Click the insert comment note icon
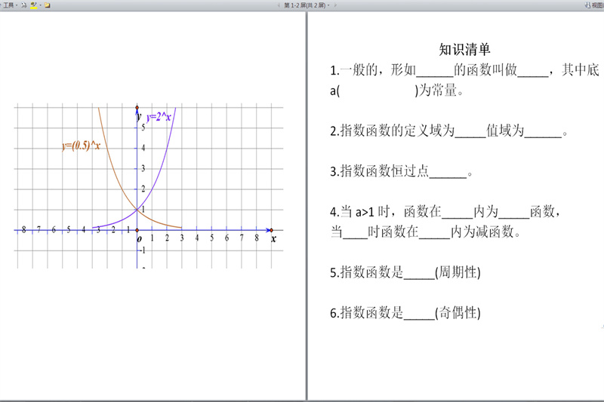This screenshot has width=604, height=402. (48, 5)
